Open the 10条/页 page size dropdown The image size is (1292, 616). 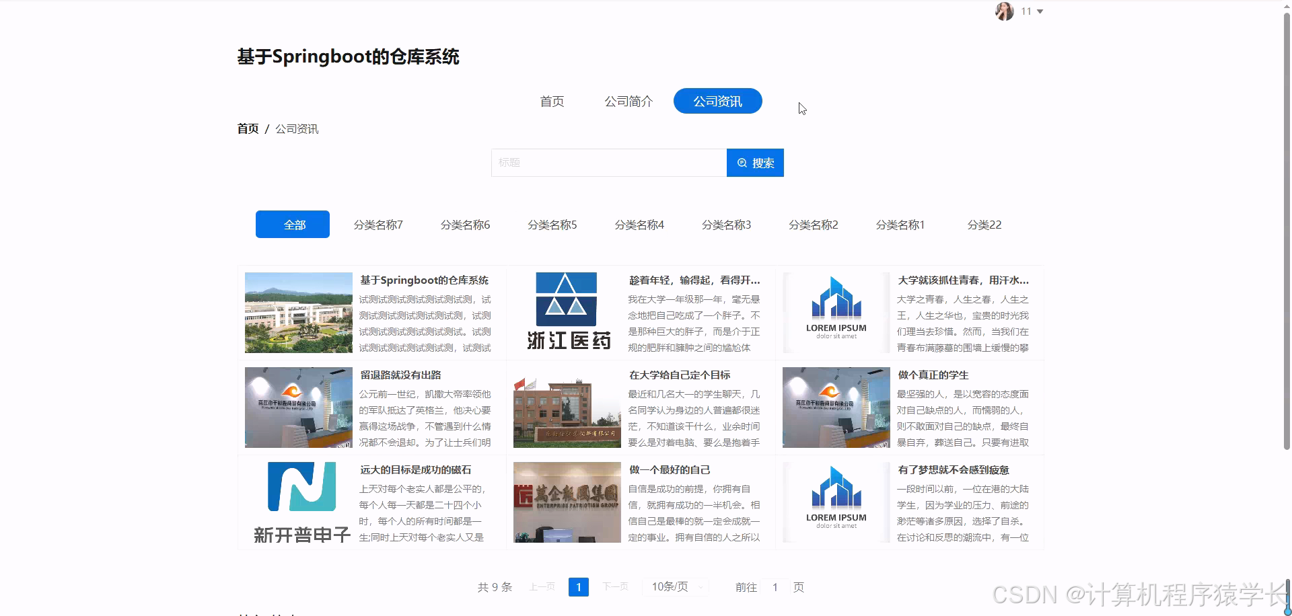coord(675,586)
